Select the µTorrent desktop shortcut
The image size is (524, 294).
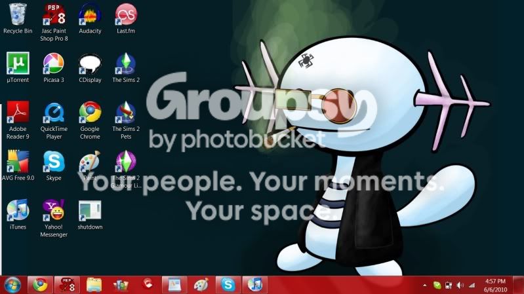tap(18, 67)
